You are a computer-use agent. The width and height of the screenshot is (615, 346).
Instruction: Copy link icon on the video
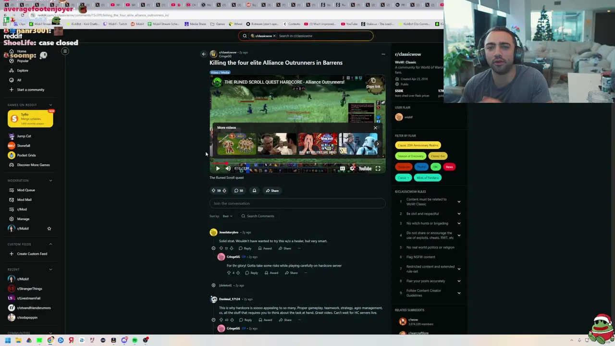tap(373, 83)
